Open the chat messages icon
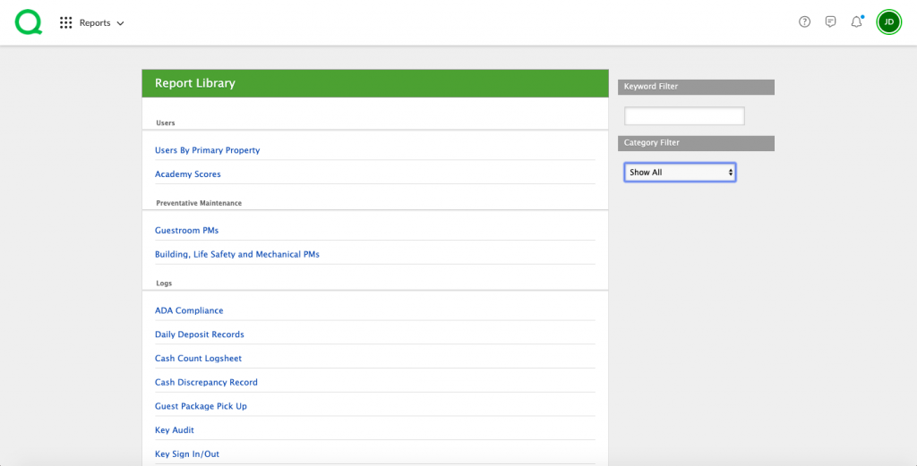The image size is (917, 466). click(830, 22)
